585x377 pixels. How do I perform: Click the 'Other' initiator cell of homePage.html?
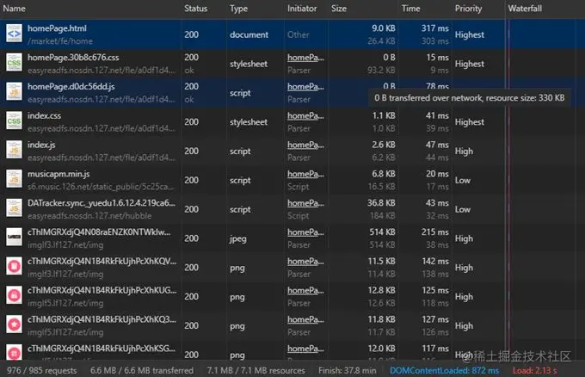point(299,34)
